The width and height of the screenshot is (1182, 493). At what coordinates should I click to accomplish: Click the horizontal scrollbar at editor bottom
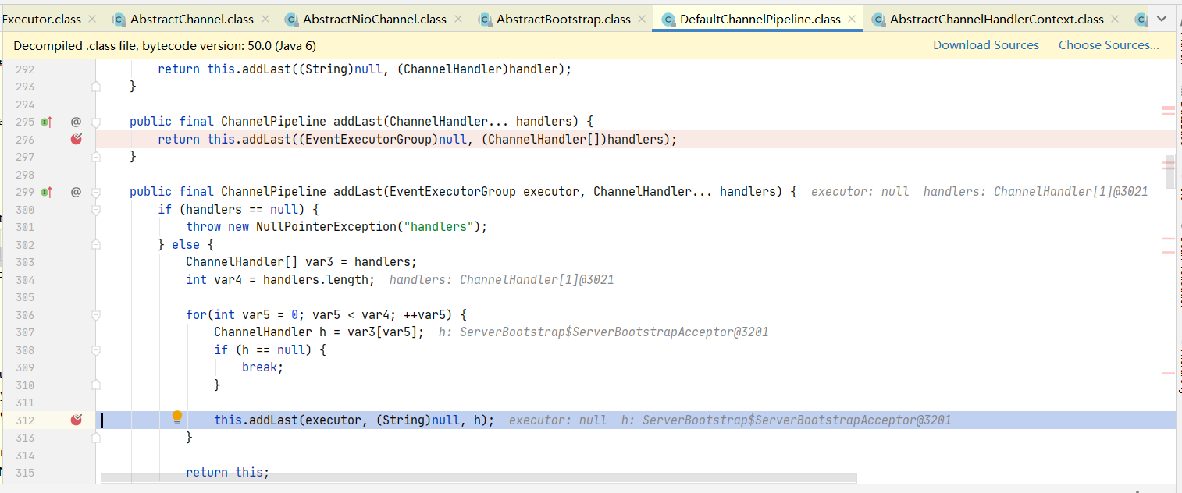click(478, 477)
